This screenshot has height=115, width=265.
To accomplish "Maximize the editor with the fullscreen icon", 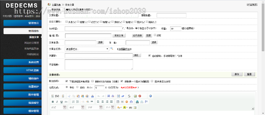I will coord(150,96).
